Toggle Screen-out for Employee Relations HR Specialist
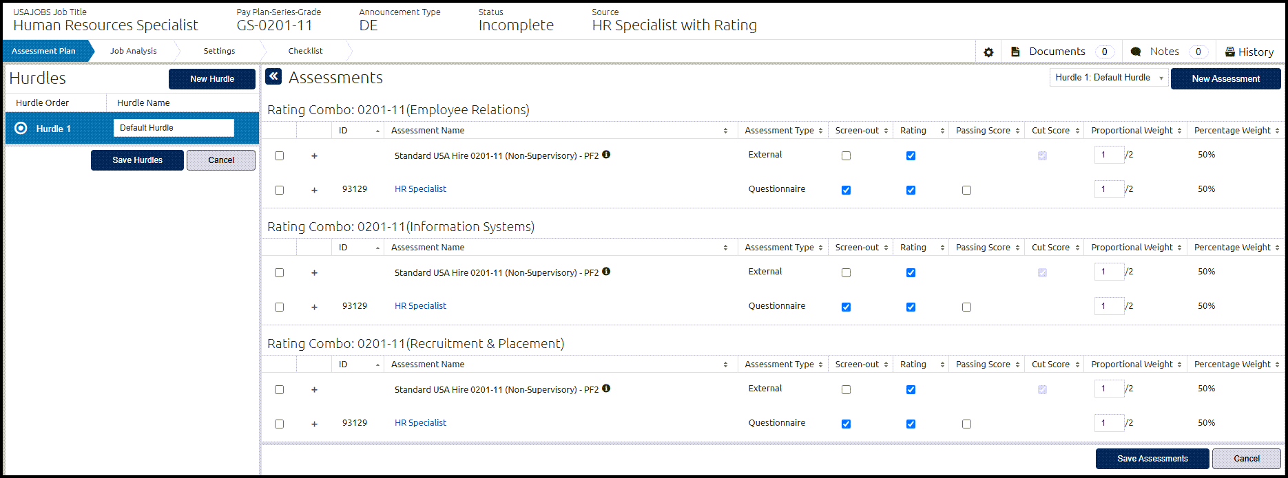 point(846,190)
